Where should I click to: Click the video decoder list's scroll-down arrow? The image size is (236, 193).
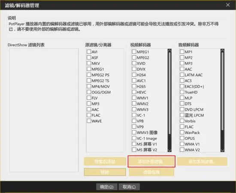tap(169, 150)
